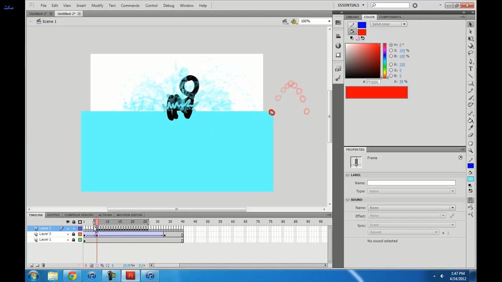Click the New Layer icon in timeline
The height and width of the screenshot is (282, 502).
point(32,265)
